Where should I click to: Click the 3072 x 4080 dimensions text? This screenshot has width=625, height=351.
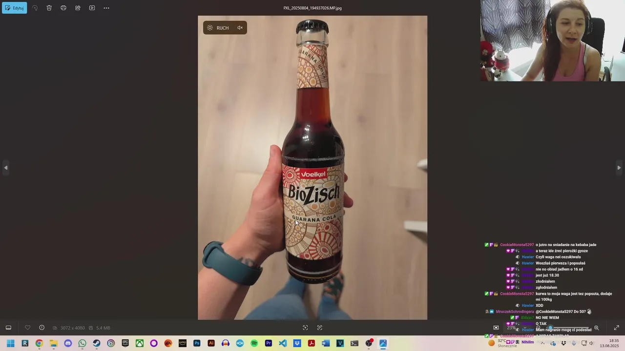pos(72,328)
